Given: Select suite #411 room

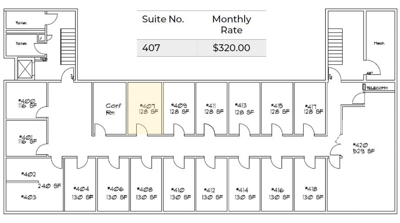Looking at the screenshot, I should 212,108.
